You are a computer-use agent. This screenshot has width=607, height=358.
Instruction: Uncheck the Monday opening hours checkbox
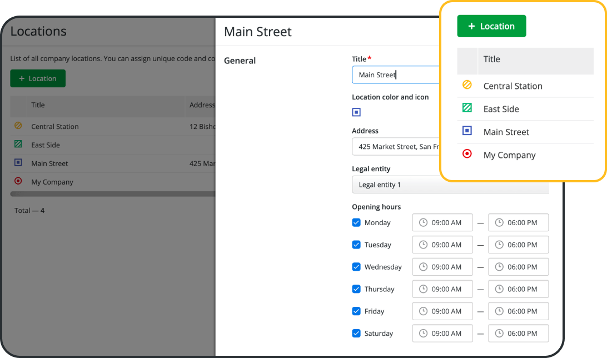pos(356,222)
